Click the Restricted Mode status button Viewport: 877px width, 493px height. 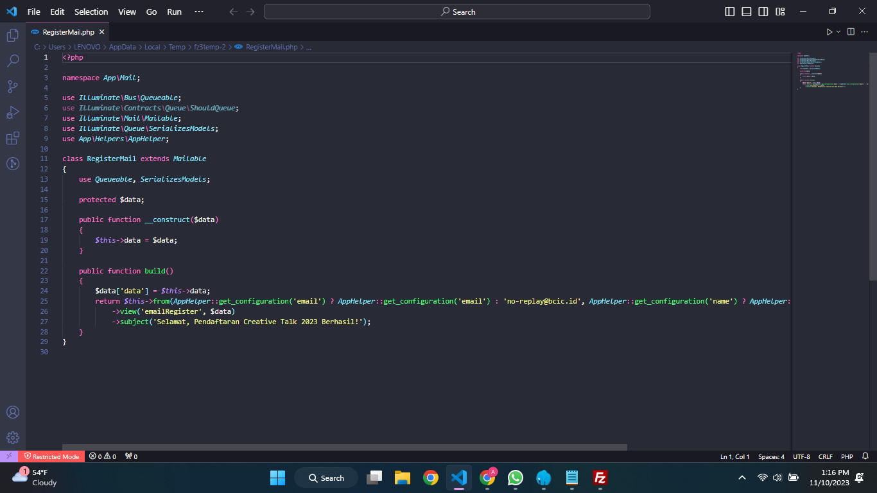51,456
